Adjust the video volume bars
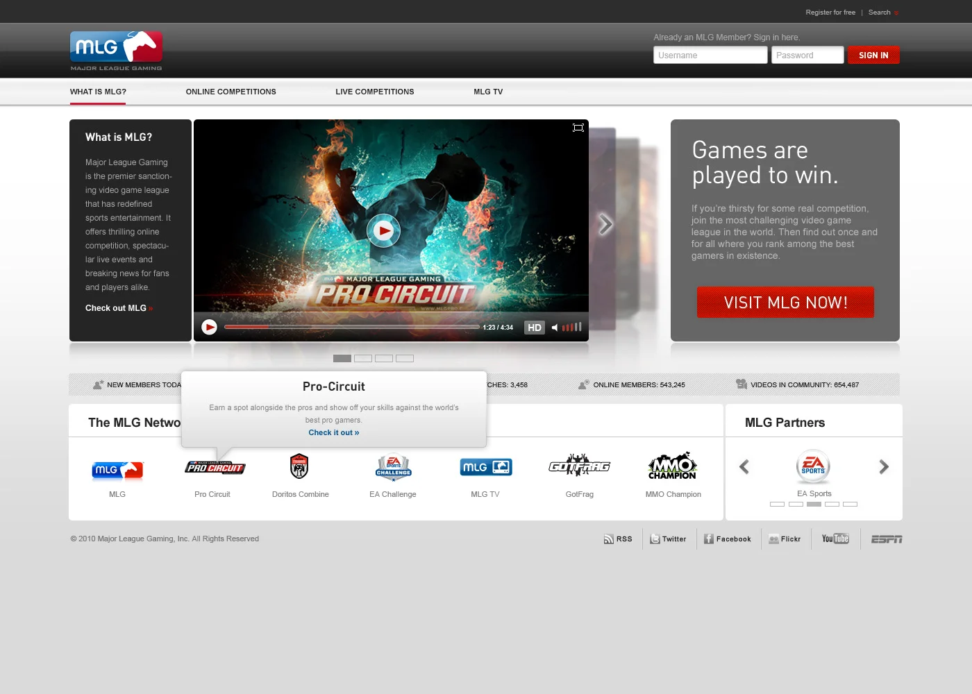 [572, 327]
